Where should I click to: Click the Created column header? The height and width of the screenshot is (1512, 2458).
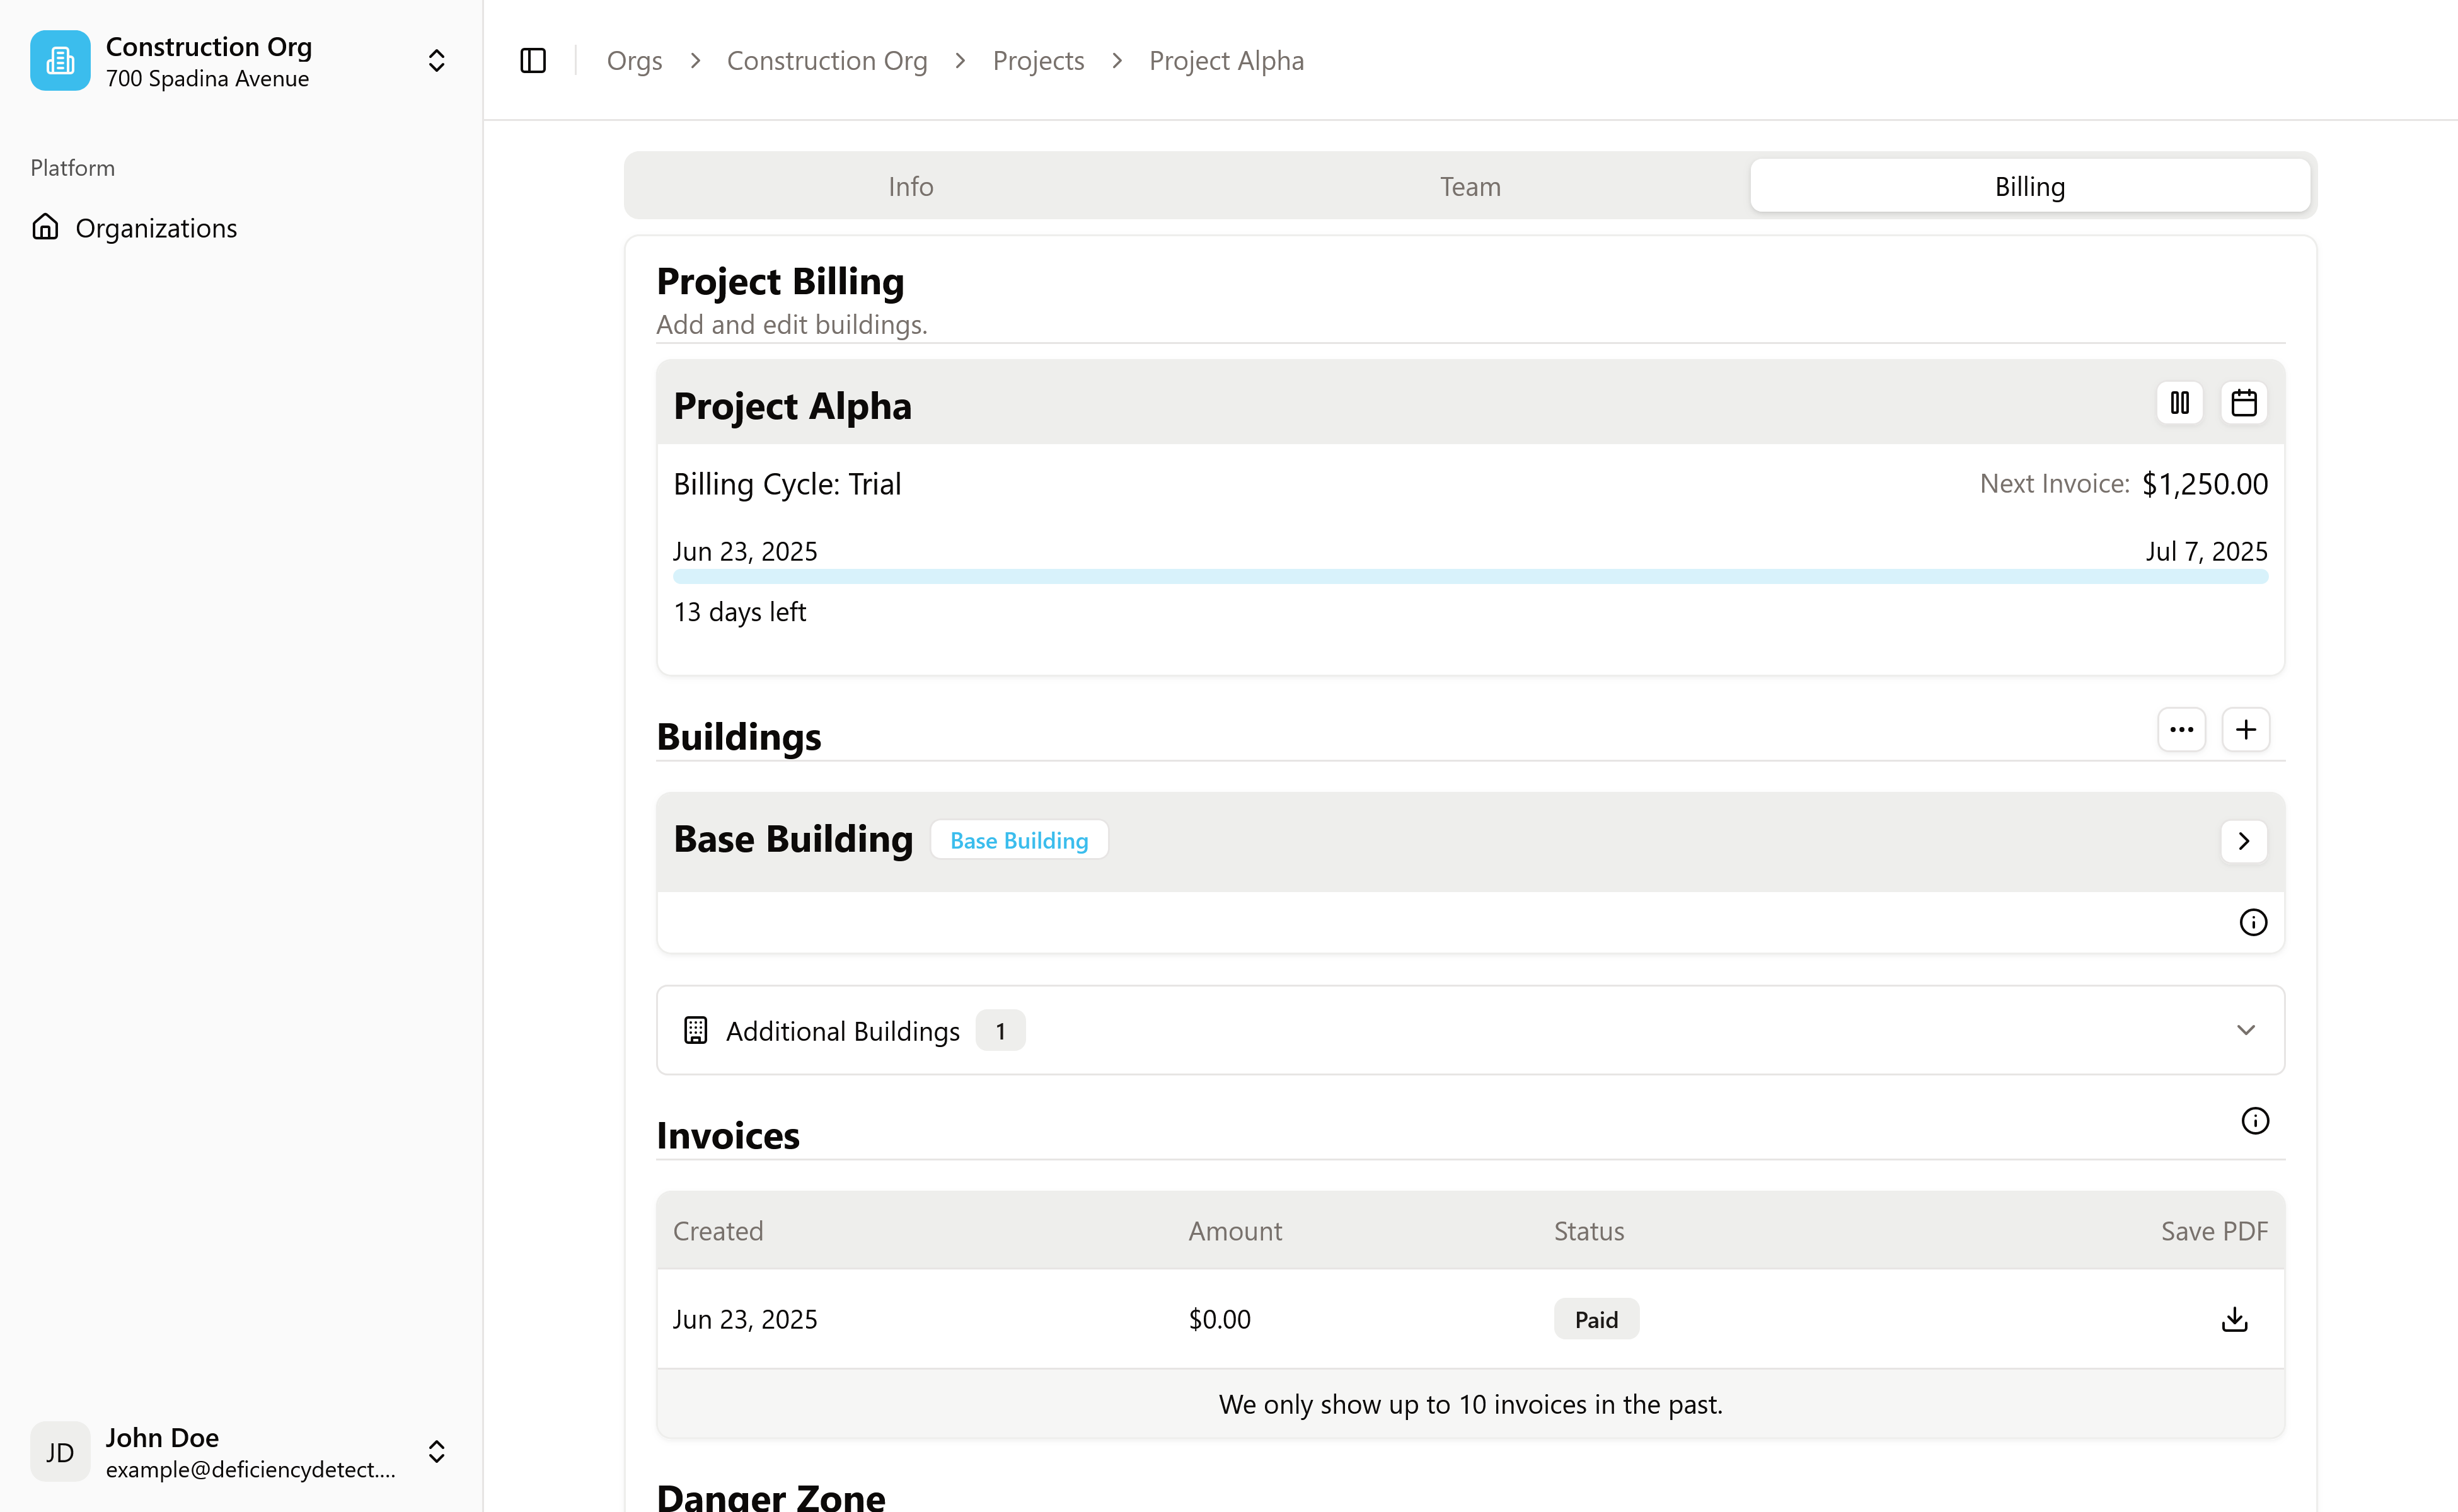718,1231
